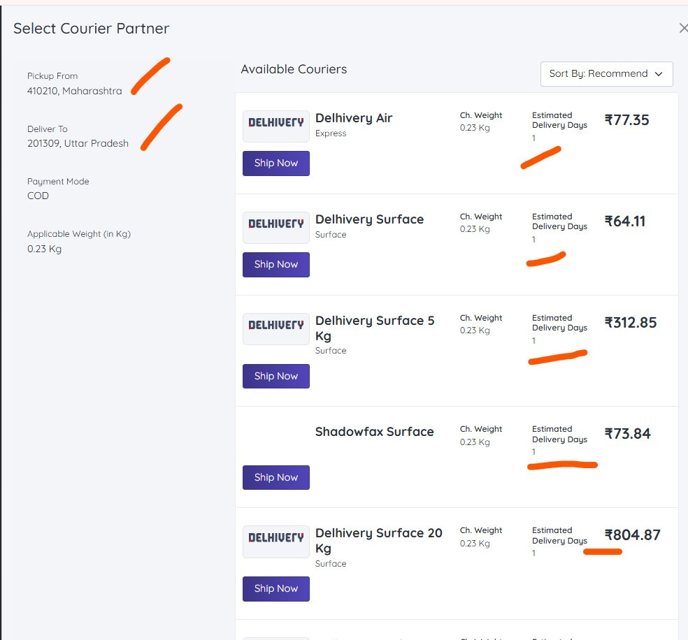688x640 pixels.
Task: Click the Delhivery logo for Delhivery Surface
Action: (276, 228)
